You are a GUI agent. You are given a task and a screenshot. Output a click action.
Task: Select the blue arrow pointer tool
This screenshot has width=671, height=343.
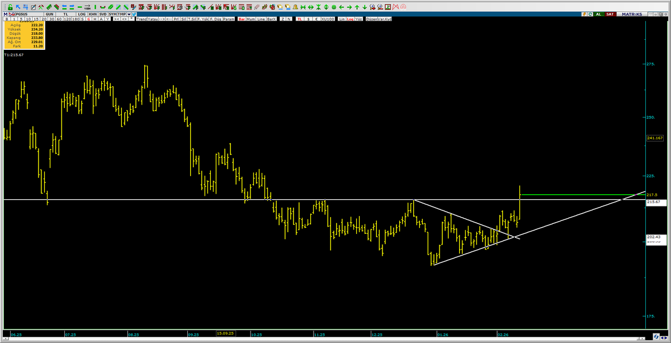point(19,7)
